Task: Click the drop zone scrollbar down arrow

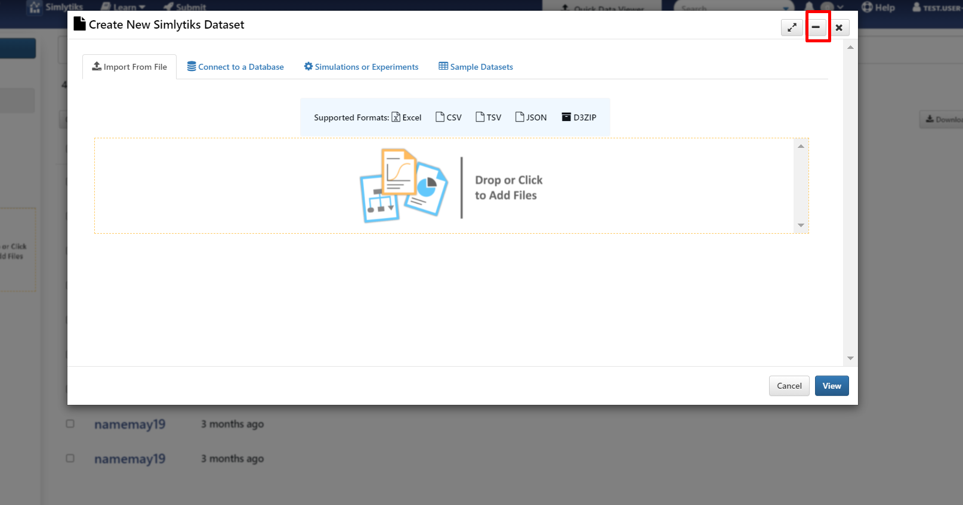Action: click(801, 225)
